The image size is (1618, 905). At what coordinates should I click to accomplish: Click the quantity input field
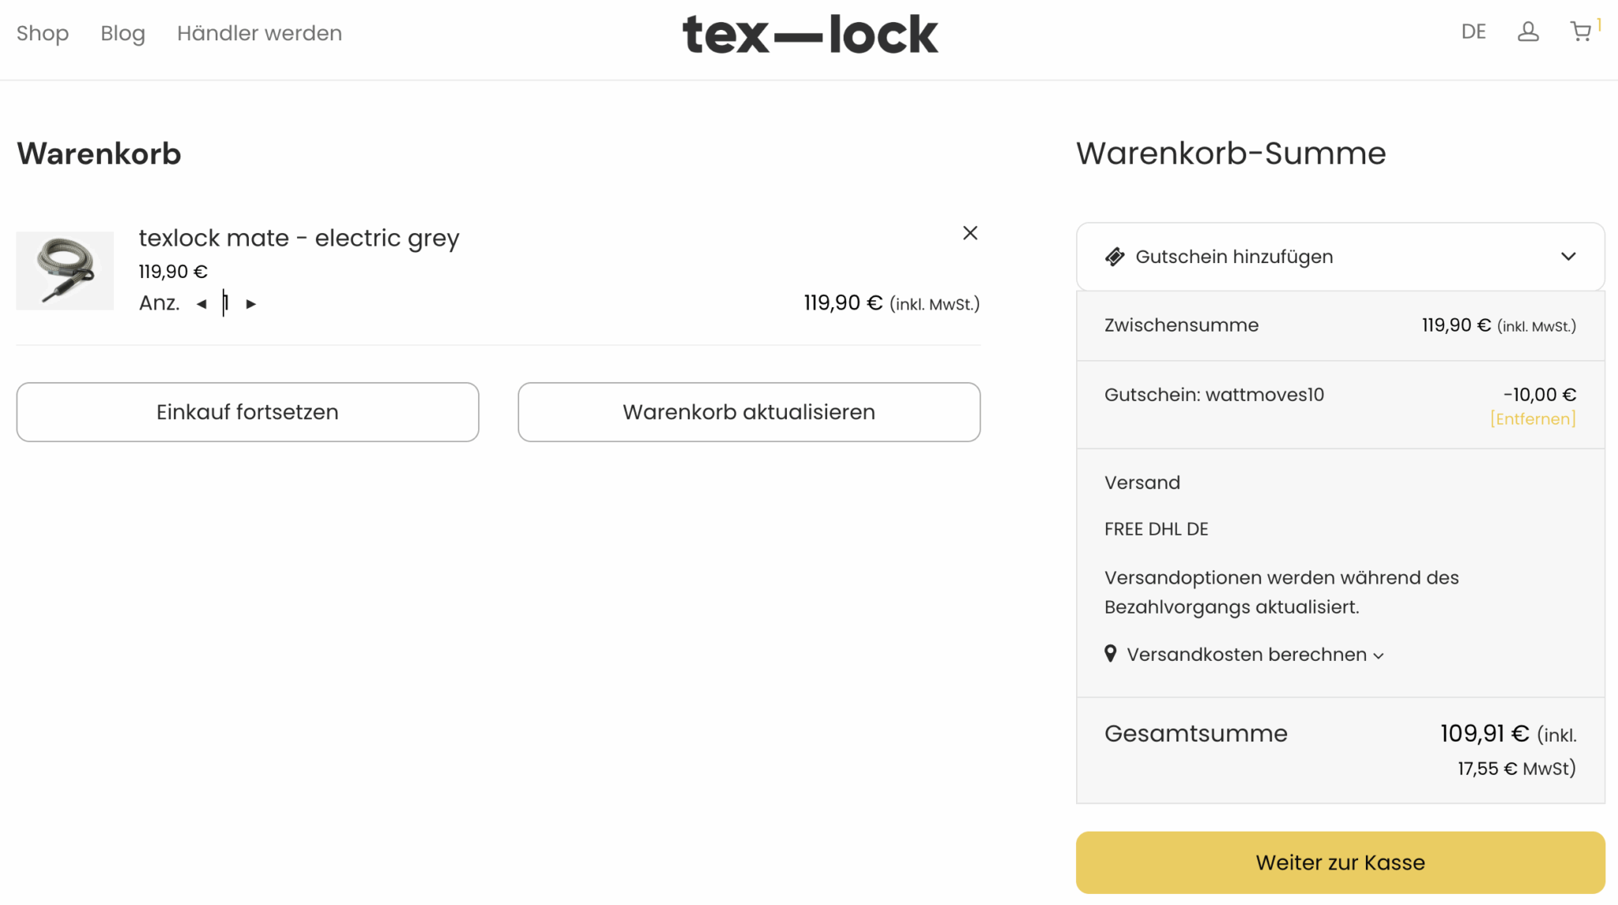click(226, 303)
